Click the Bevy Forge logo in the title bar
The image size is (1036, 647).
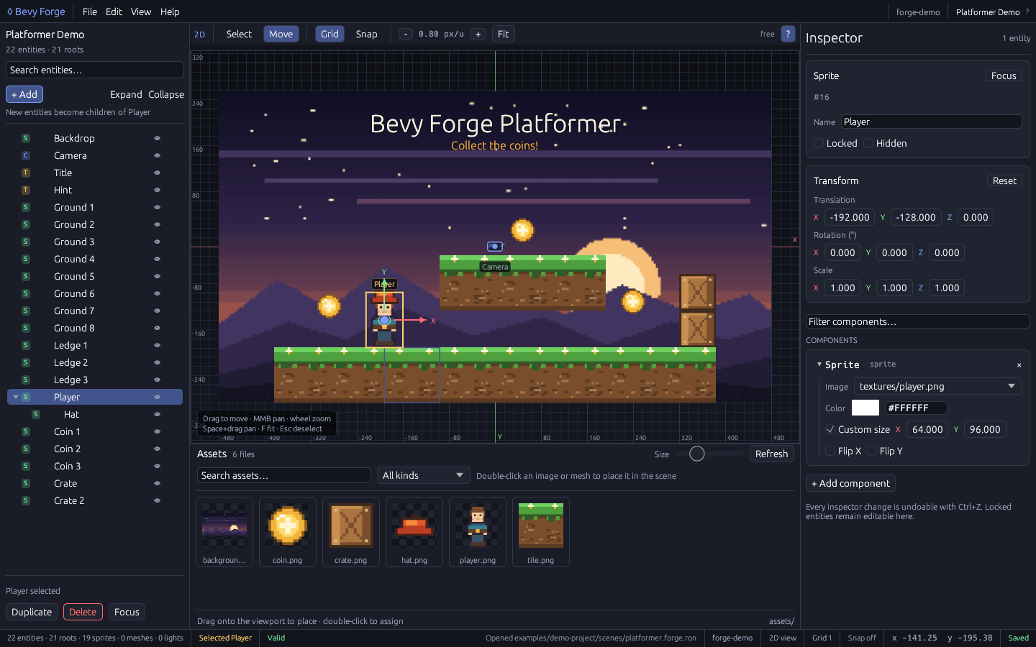click(36, 12)
